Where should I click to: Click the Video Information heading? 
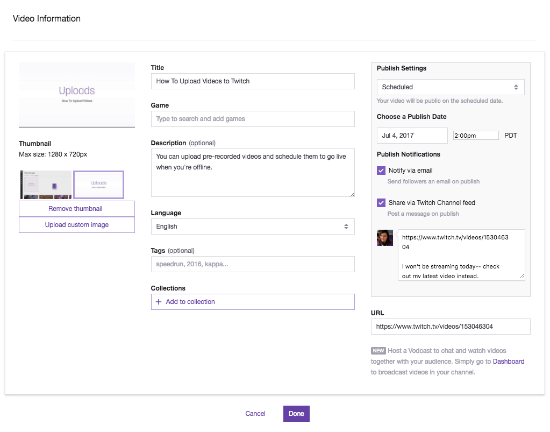coord(47,19)
